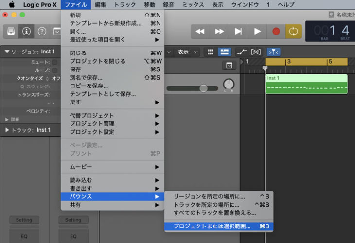The width and height of the screenshot is (355, 243).
Task: Enable the blue Catch playhead button
Action: tap(273, 52)
